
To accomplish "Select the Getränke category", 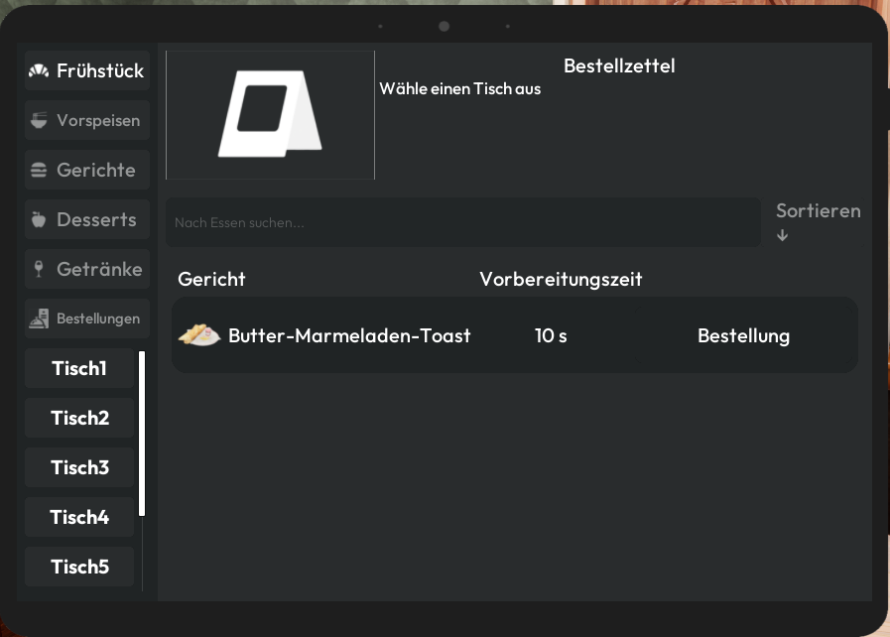I will [x=87, y=269].
